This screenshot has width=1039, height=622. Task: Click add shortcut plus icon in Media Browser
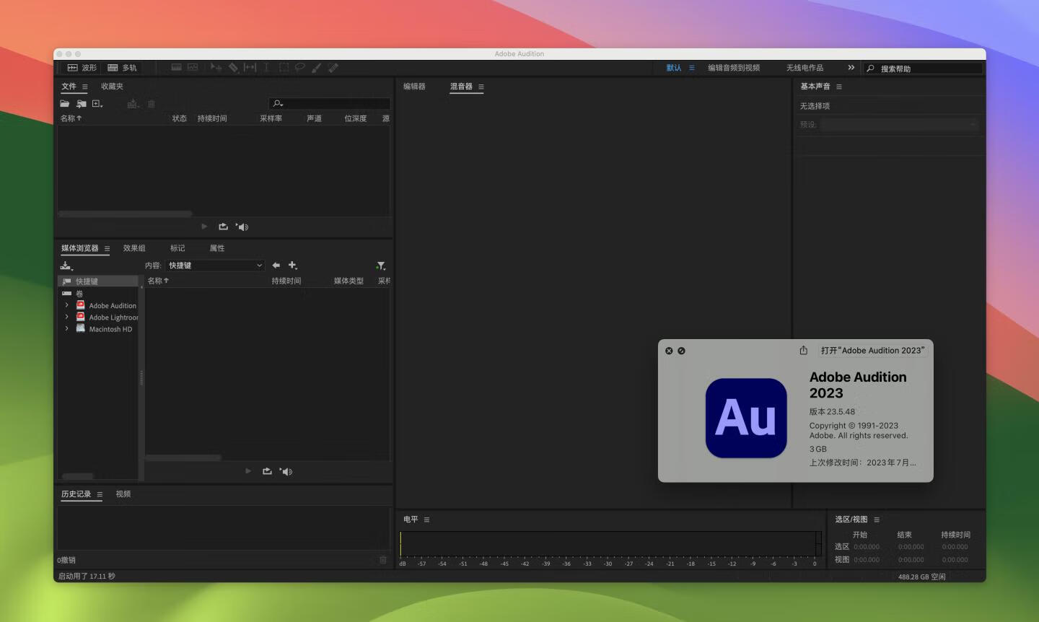[293, 266]
